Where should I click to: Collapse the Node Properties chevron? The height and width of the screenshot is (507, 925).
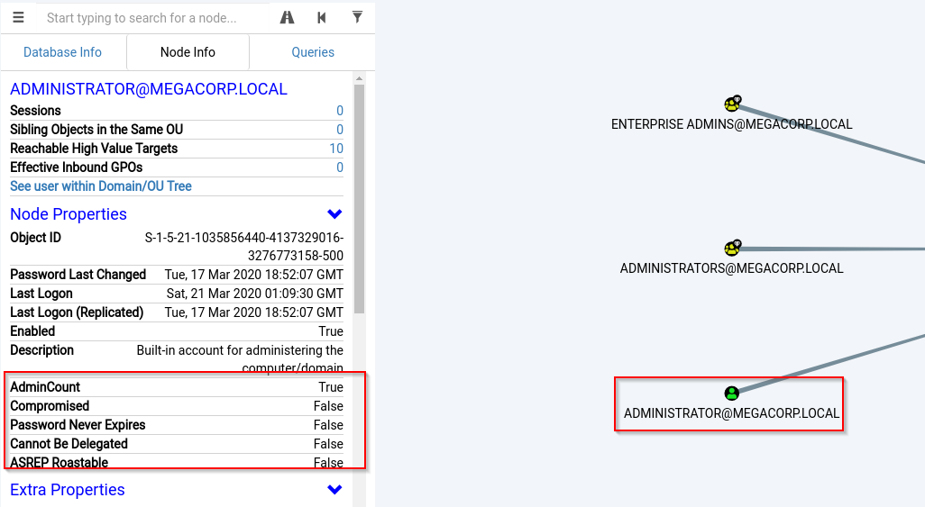click(334, 214)
